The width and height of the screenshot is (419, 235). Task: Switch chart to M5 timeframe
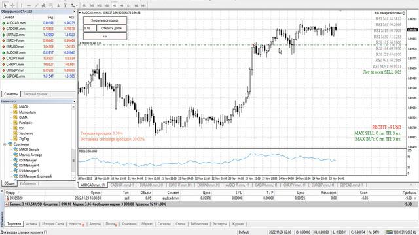point(92,5)
